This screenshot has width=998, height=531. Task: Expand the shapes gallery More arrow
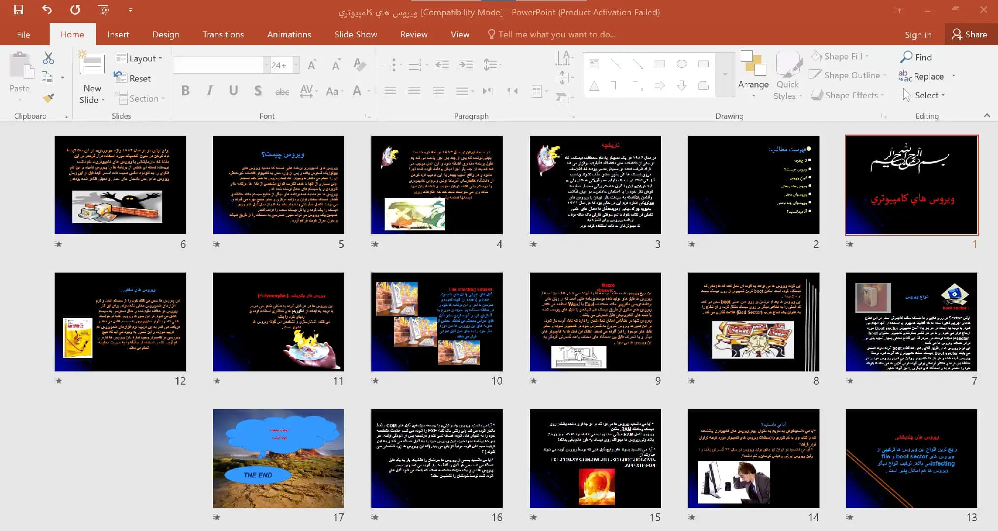coord(725,74)
